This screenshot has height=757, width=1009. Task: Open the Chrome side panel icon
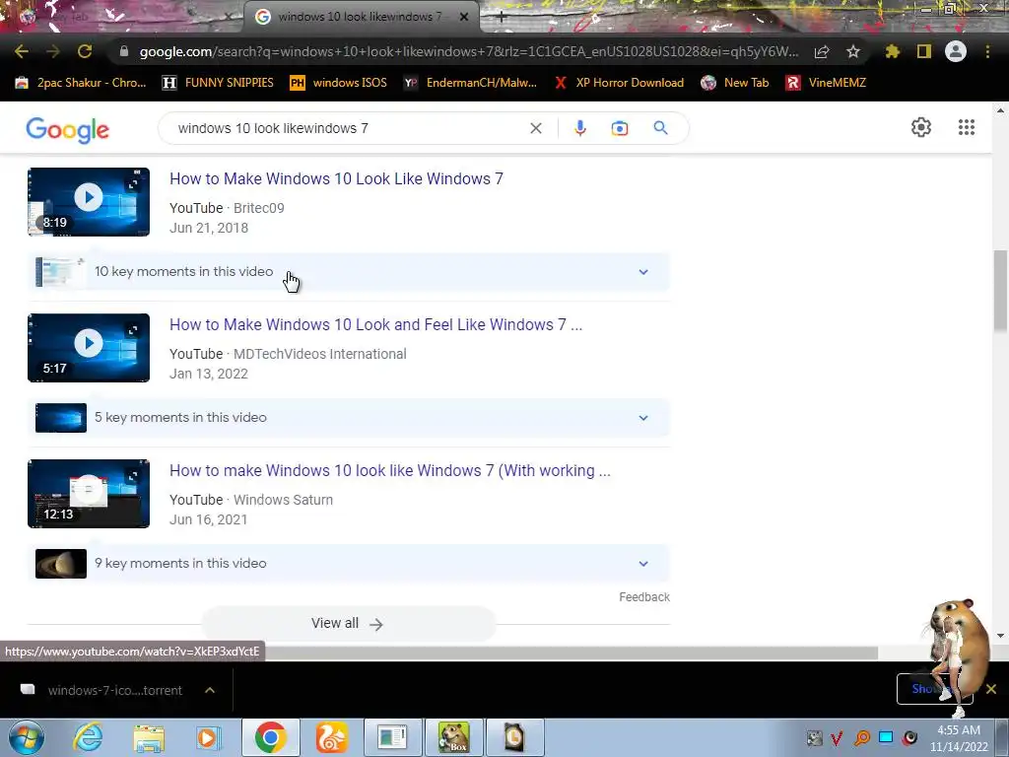924,51
